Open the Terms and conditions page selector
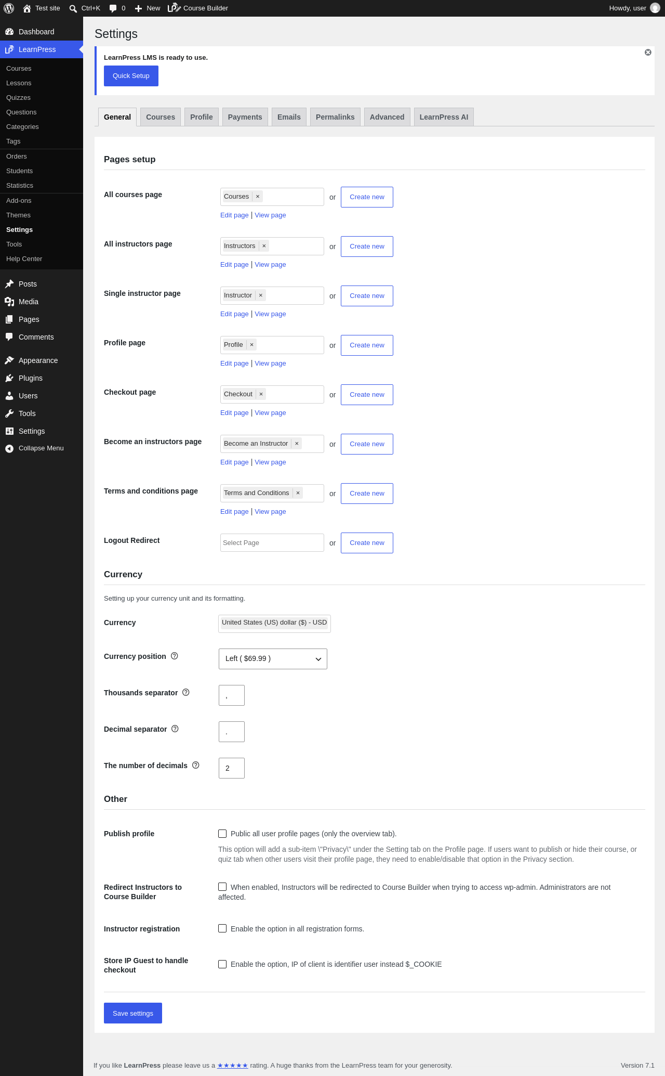665x1076 pixels. pyautogui.click(x=272, y=494)
